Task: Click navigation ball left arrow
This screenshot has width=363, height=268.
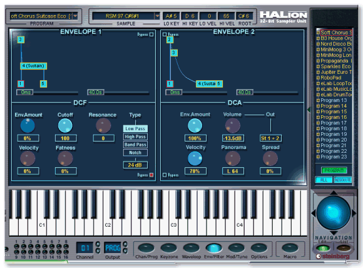Action: pyautogui.click(x=313, y=213)
